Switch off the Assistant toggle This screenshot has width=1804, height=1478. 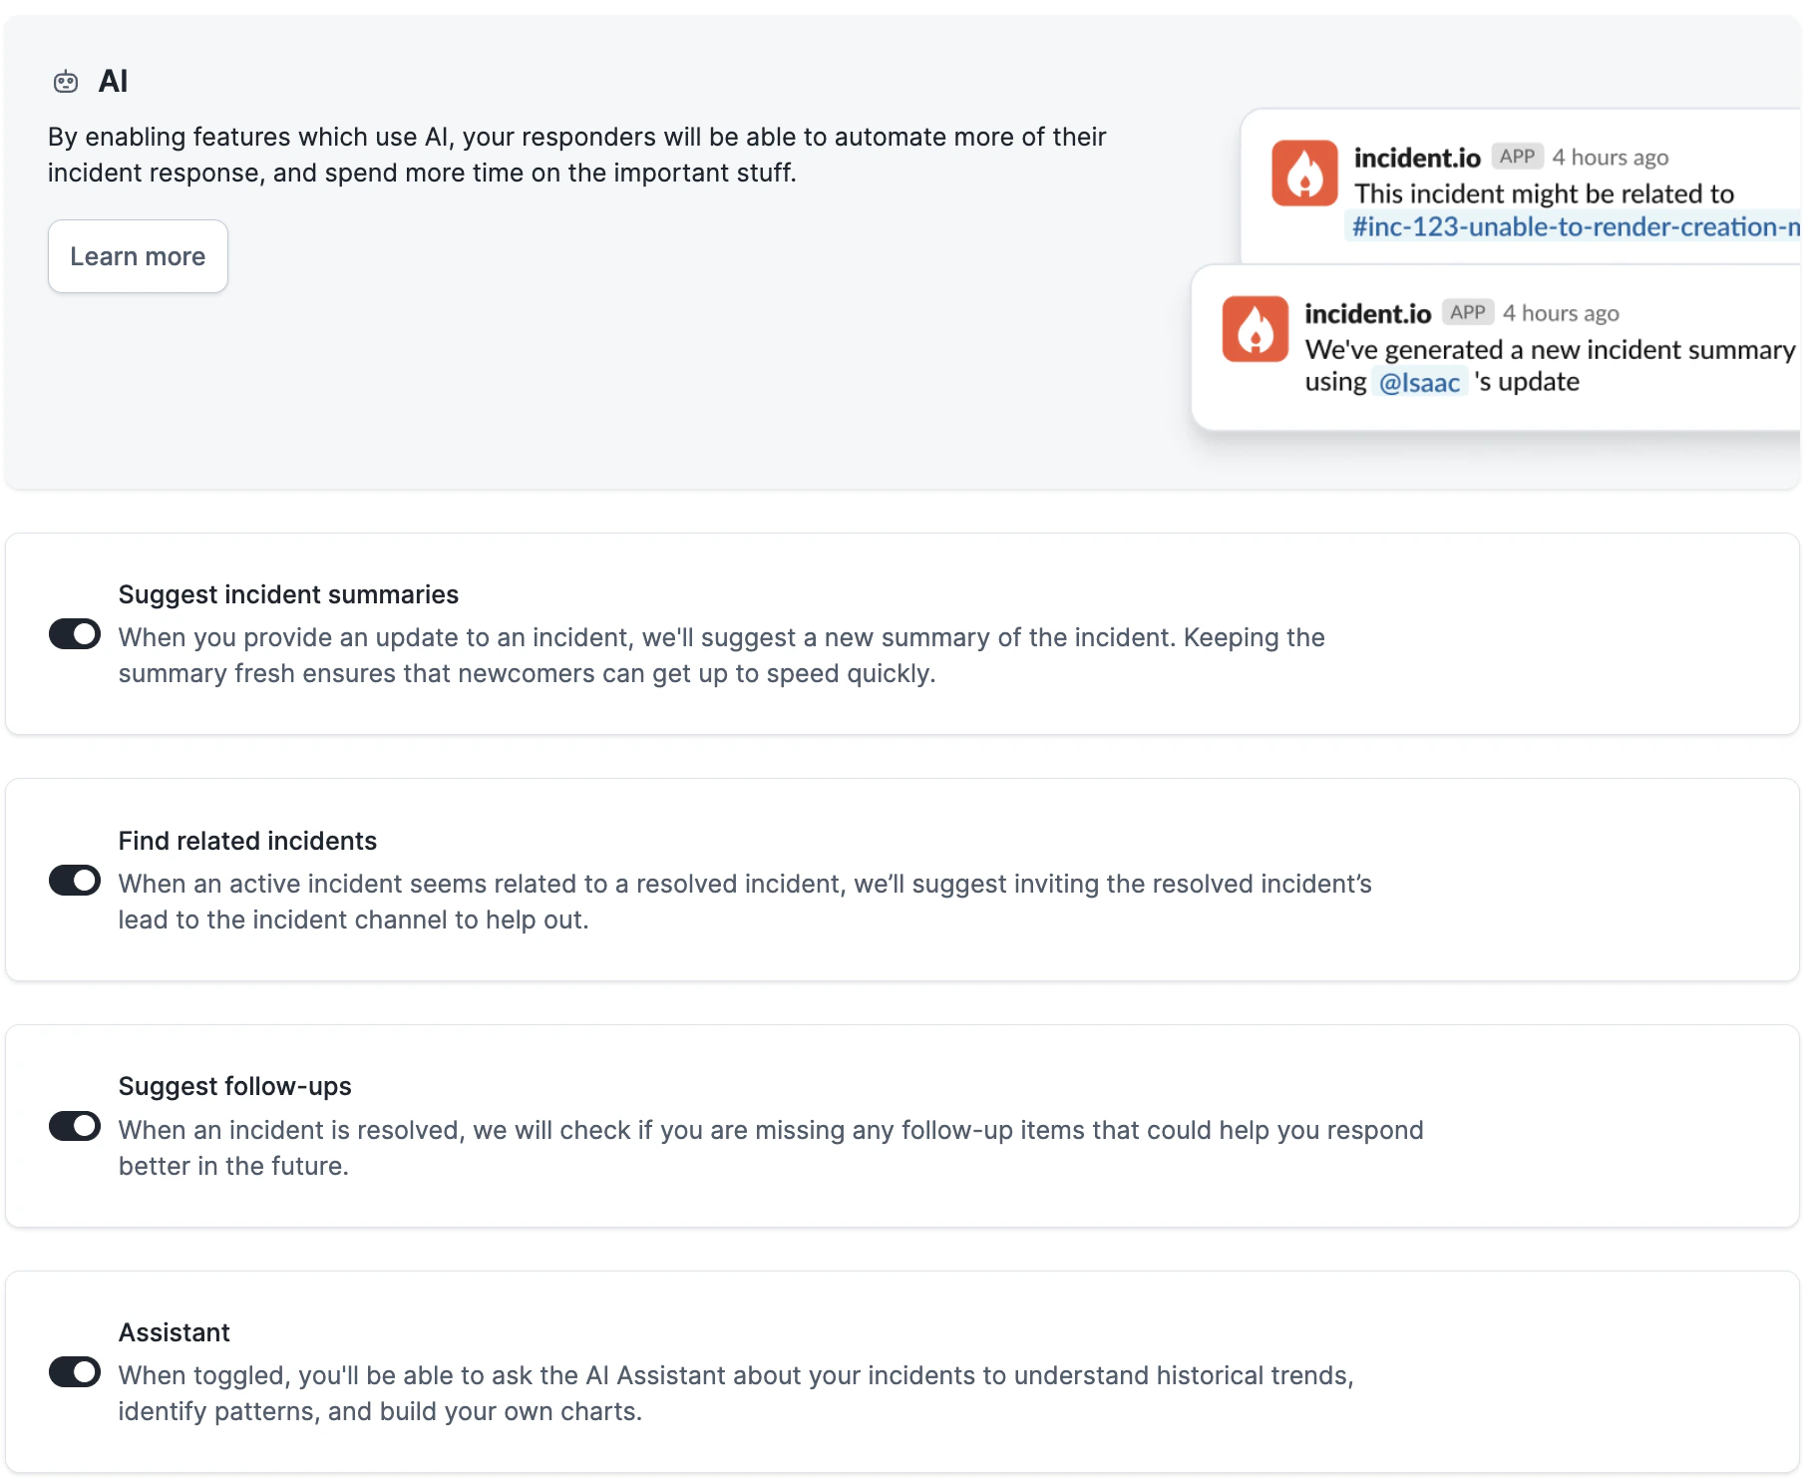(75, 1372)
